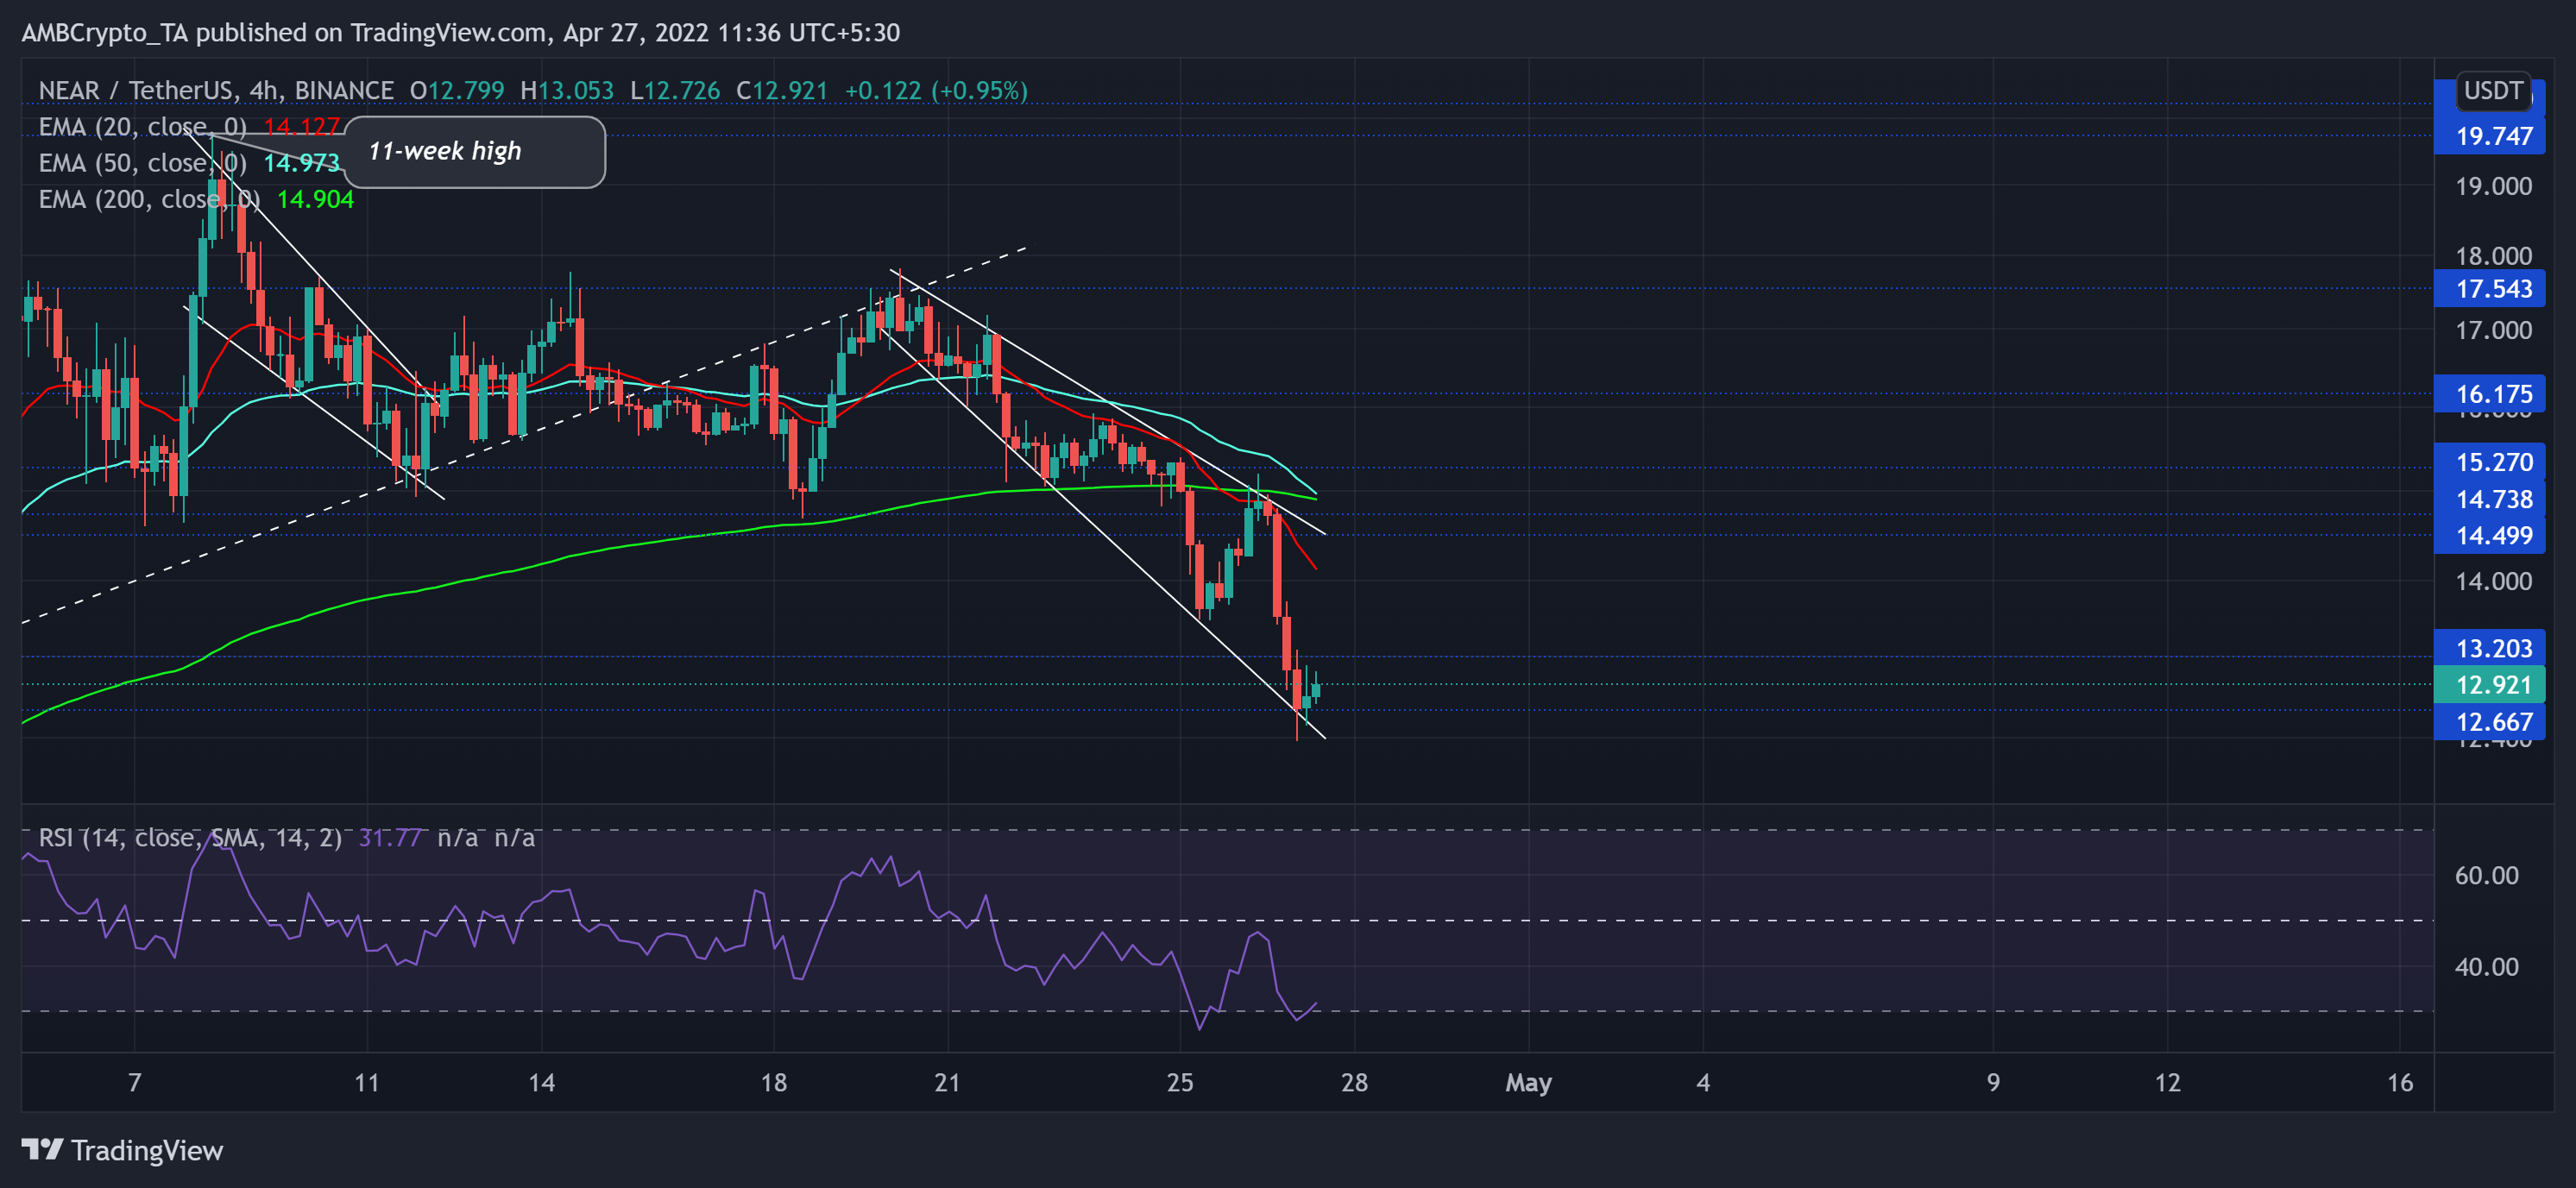
Task: Click the 14.499 price level tag
Action: click(x=2489, y=536)
